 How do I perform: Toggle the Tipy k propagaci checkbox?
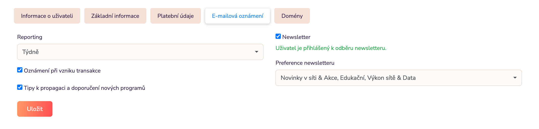click(x=20, y=87)
